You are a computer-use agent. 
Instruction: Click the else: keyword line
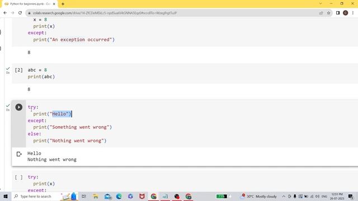click(x=35, y=134)
